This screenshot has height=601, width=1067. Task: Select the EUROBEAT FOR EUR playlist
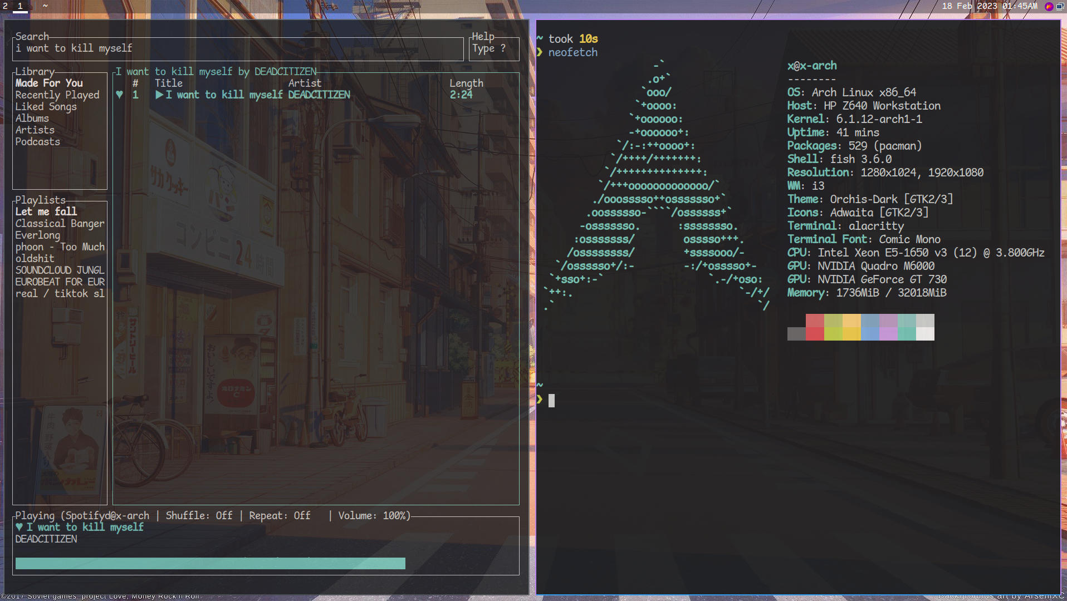[x=60, y=282]
